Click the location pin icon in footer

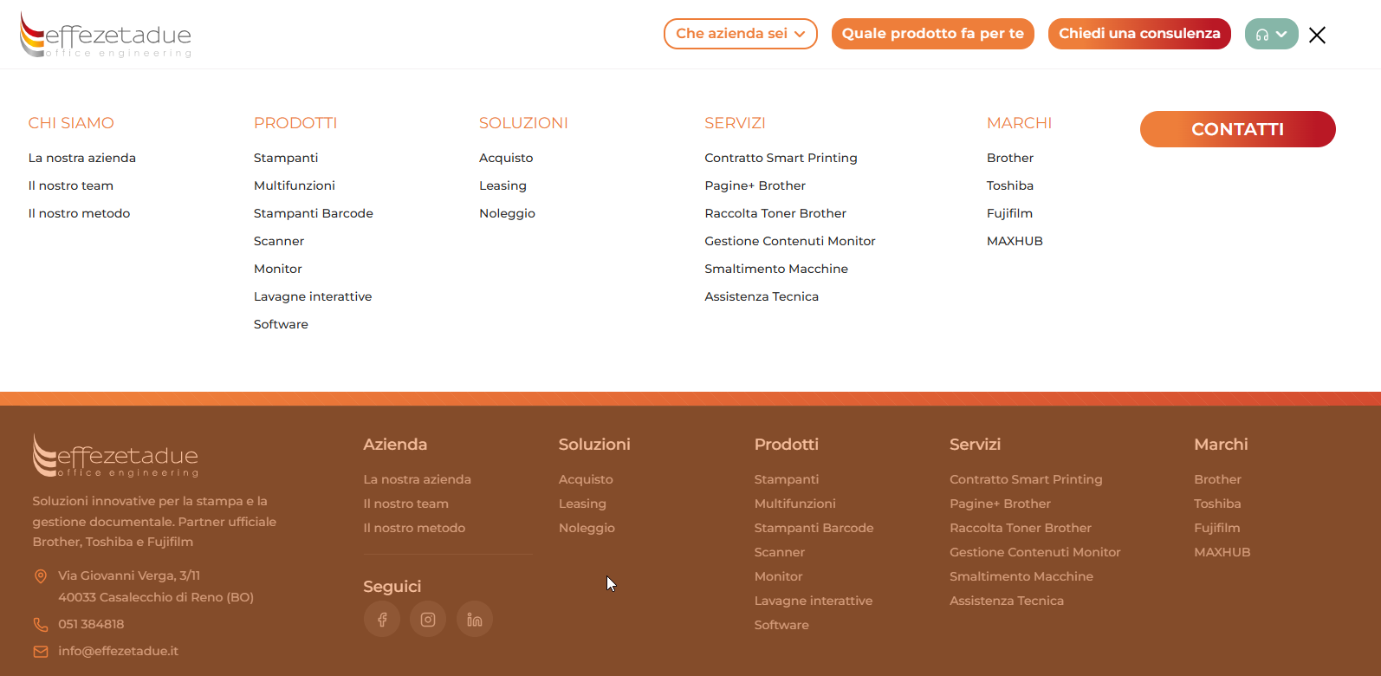coord(41,576)
